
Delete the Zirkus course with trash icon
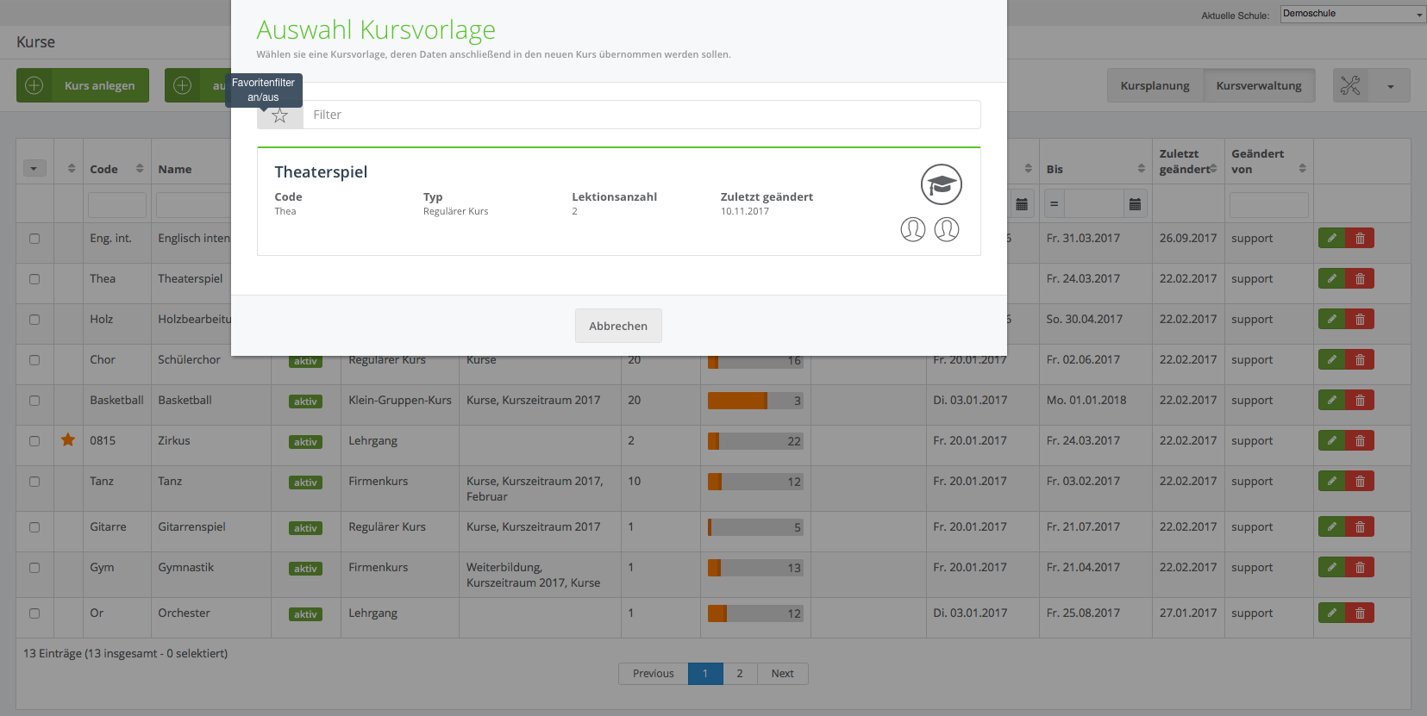click(1360, 440)
